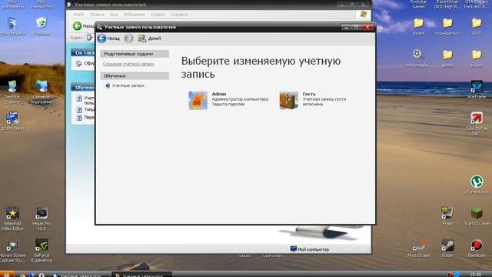
Task: Open Файл menu in background window
Action: 78,15
